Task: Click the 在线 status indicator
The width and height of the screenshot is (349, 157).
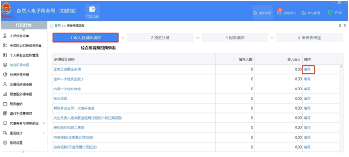Action: click(x=335, y=13)
